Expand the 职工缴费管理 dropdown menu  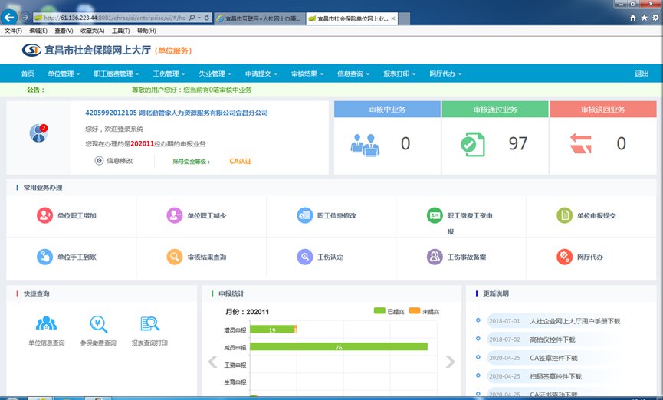(117, 74)
